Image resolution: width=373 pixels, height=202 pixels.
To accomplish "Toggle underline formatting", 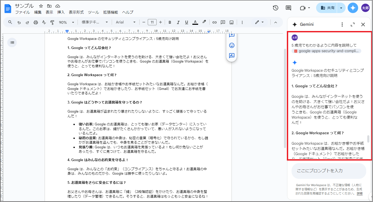I will tap(187, 22).
